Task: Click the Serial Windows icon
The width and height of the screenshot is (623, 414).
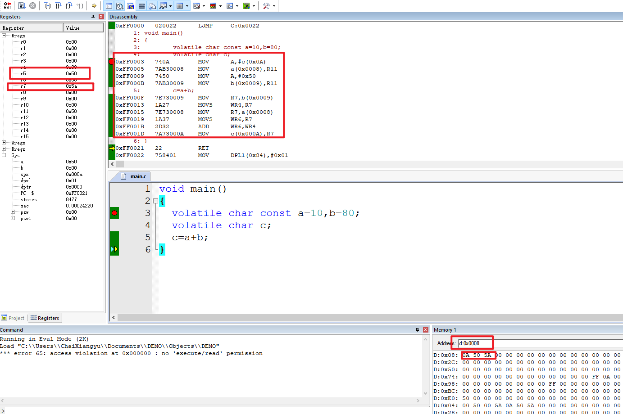Action: click(x=196, y=6)
